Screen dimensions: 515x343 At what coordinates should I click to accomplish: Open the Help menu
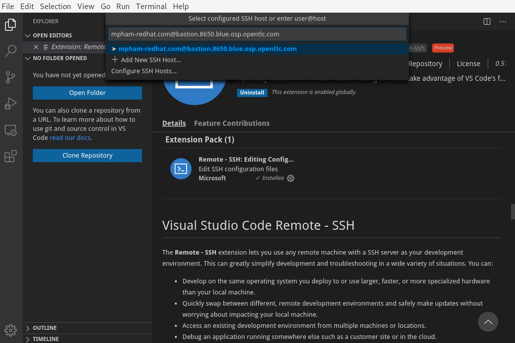[180, 6]
